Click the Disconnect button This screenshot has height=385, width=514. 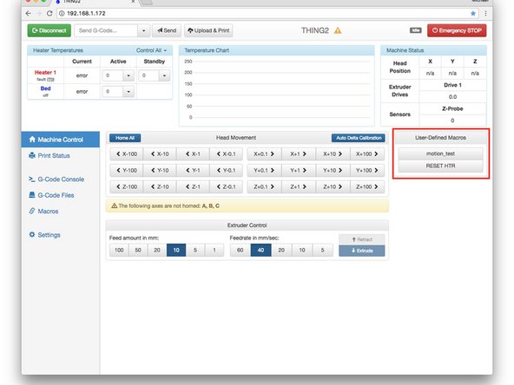(49, 30)
